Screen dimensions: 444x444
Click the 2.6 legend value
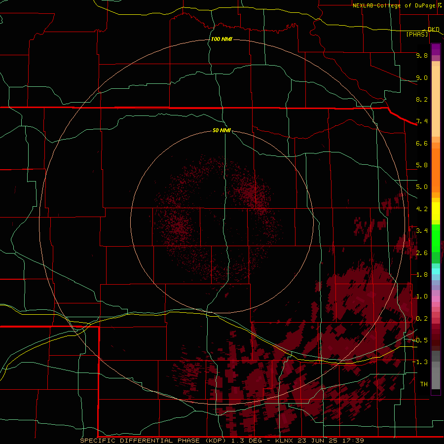(x=422, y=253)
